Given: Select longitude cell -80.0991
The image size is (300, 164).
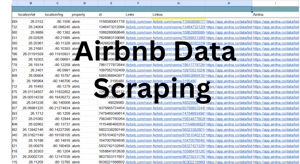Looking at the screenshot, I should pyautogui.click(x=58, y=70).
